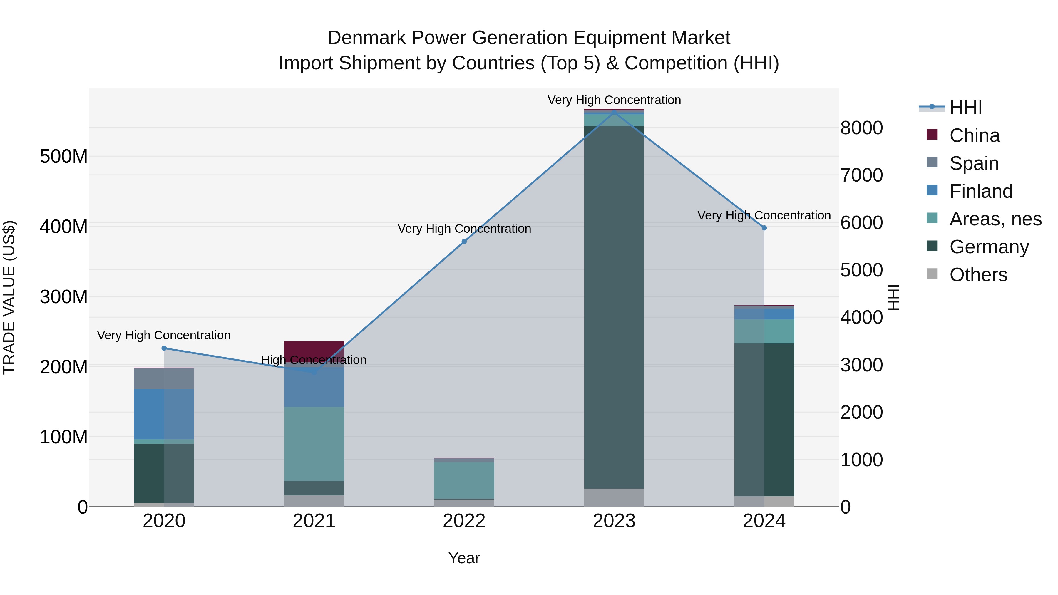Click the 300M y-axis tick label
Image resolution: width=1058 pixels, height=595 pixels.
click(64, 297)
